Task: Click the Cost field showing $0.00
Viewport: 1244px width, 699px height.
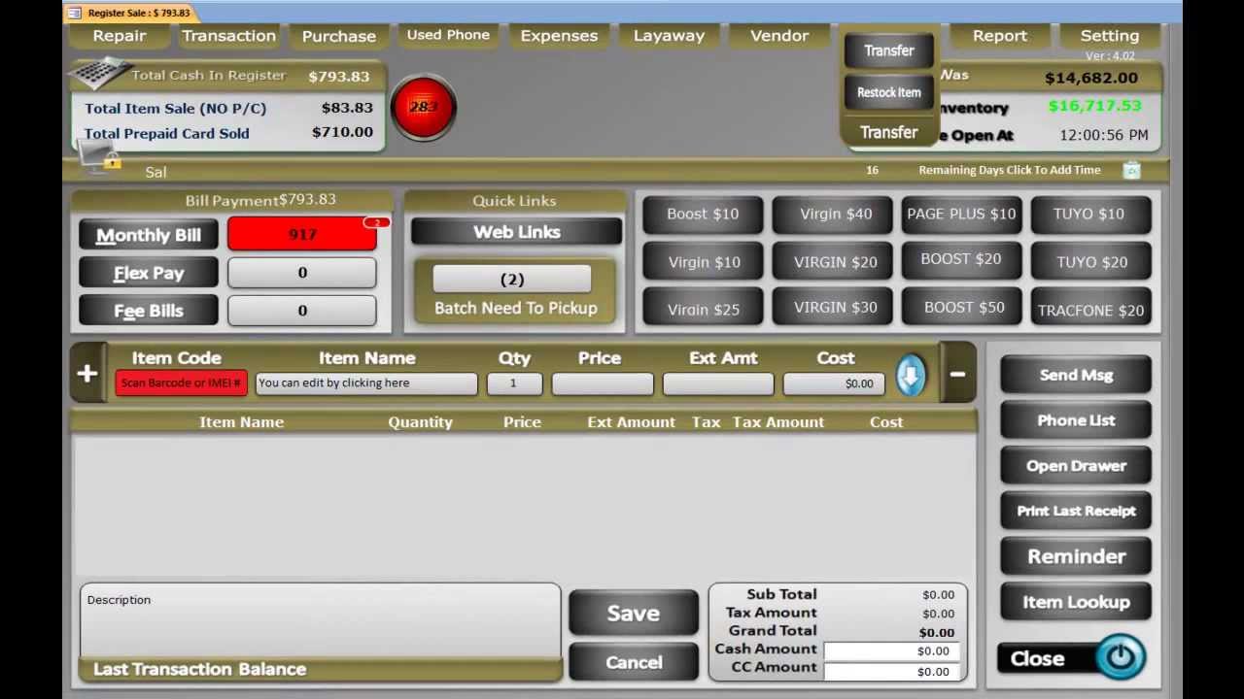Action: [834, 383]
